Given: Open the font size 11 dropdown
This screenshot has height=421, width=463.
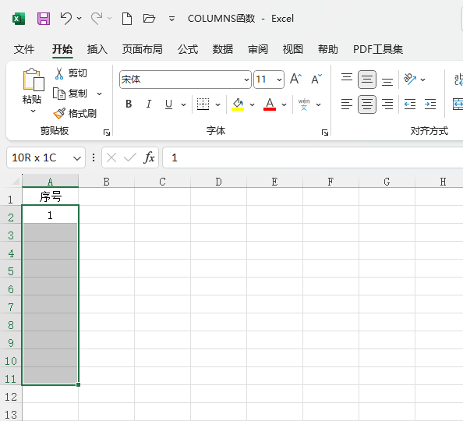Looking at the screenshot, I should pos(279,80).
